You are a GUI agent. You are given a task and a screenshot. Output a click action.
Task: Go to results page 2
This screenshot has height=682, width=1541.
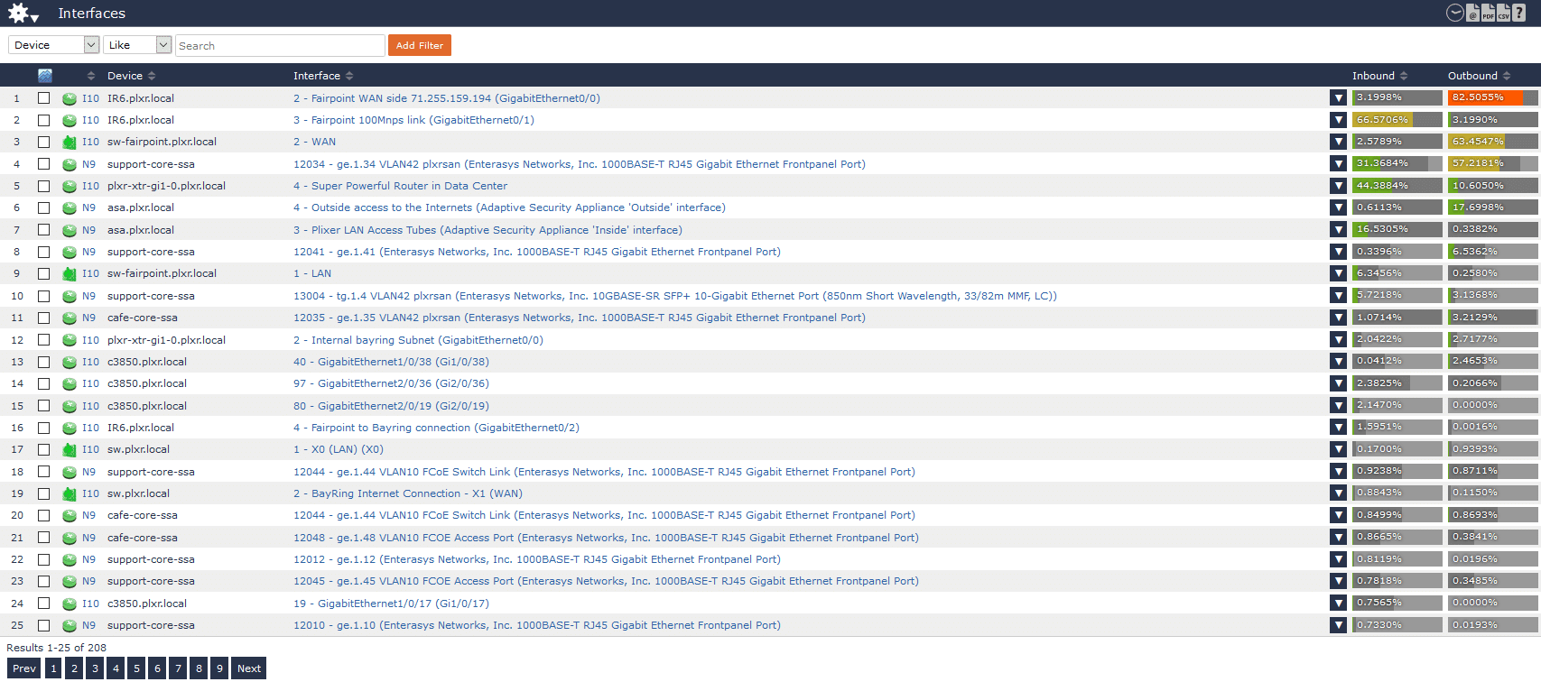[74, 668]
